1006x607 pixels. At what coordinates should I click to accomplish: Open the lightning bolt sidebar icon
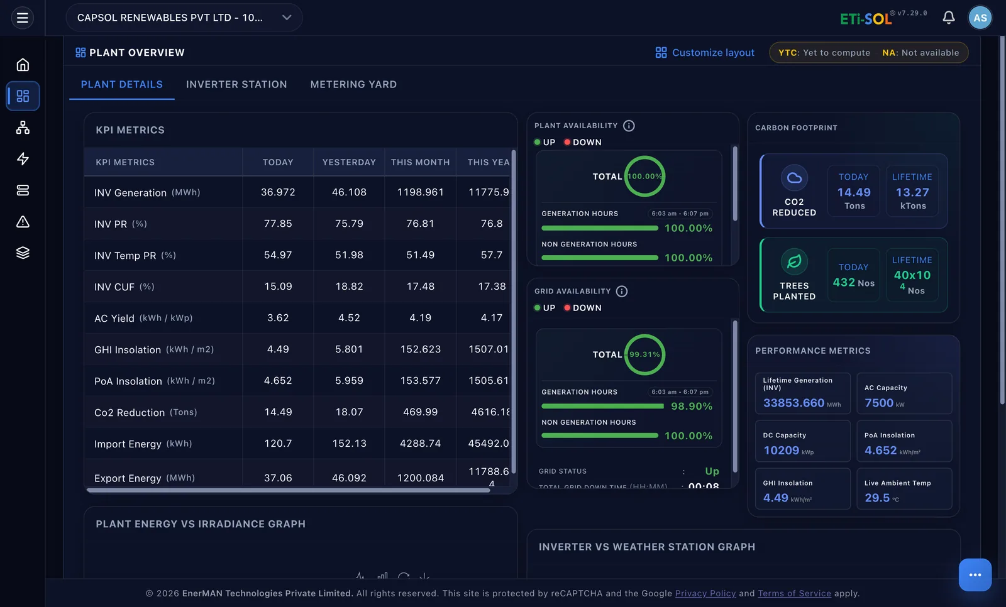23,159
